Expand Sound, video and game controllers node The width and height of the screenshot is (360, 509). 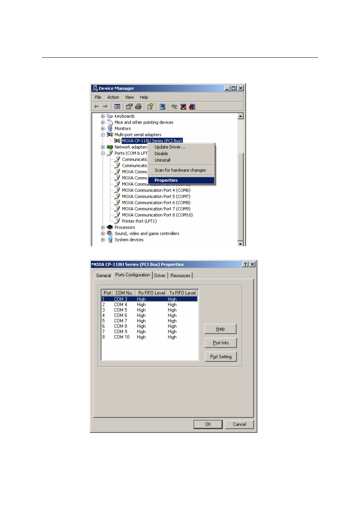(103, 233)
